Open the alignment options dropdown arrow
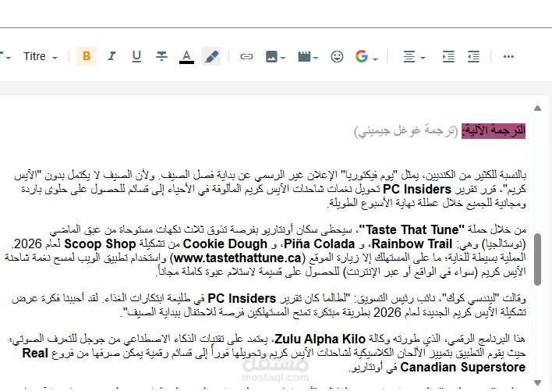The height and width of the screenshot is (391, 552). coord(423,58)
